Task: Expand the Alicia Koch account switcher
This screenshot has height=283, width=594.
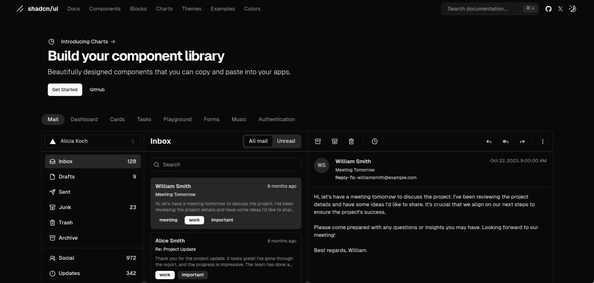Action: coord(93,141)
